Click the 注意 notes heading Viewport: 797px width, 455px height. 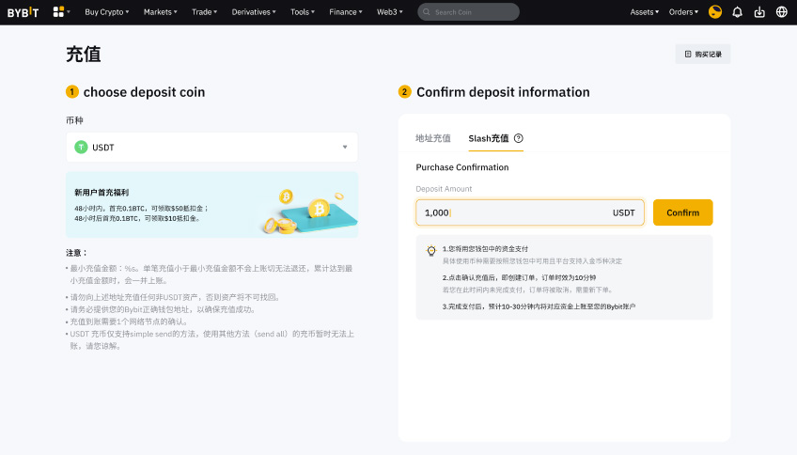(x=77, y=253)
